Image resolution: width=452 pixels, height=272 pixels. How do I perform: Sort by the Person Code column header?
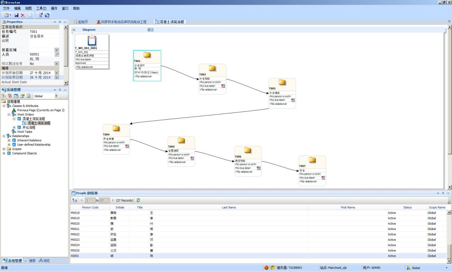tap(90, 207)
